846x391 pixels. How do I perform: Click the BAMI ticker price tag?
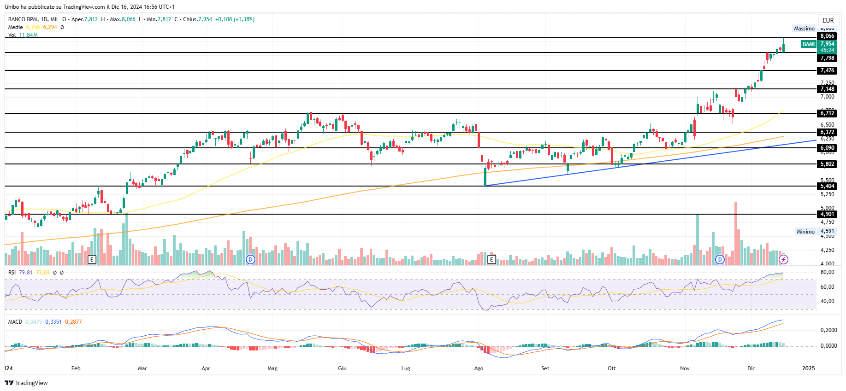tap(809, 44)
